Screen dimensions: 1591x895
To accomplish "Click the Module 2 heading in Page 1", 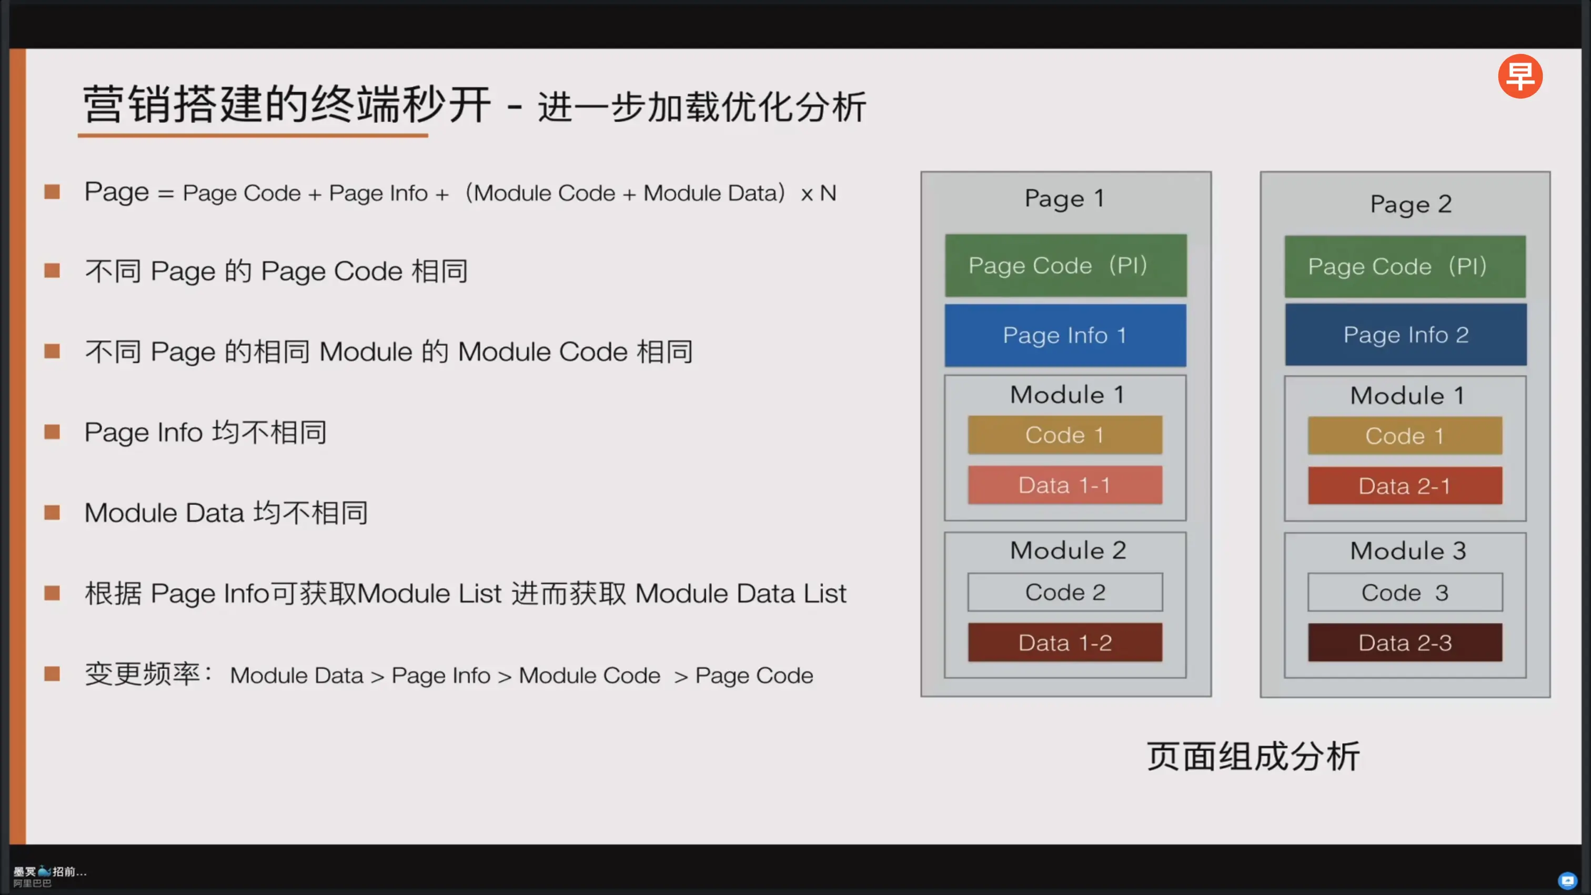I will coord(1068,550).
